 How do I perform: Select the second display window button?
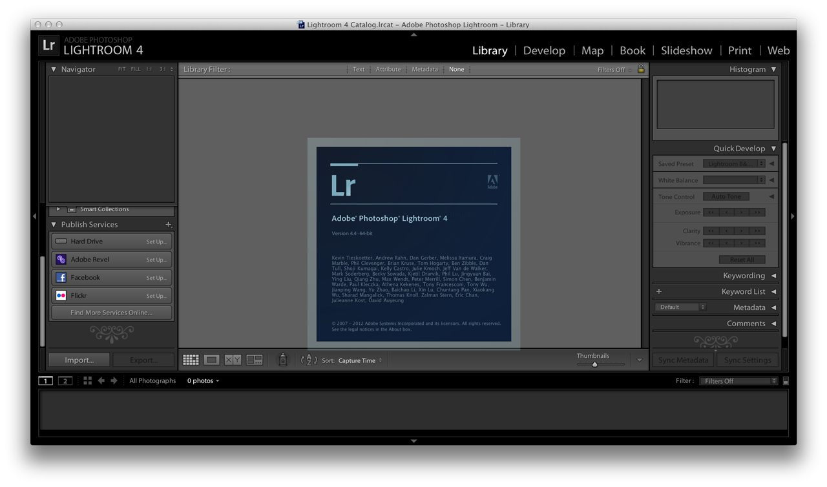tap(65, 381)
